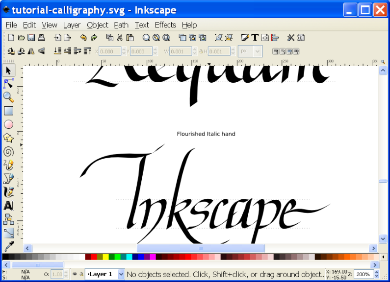
Task: Toggle Layer 1 lock icon
Action: [x=81, y=274]
